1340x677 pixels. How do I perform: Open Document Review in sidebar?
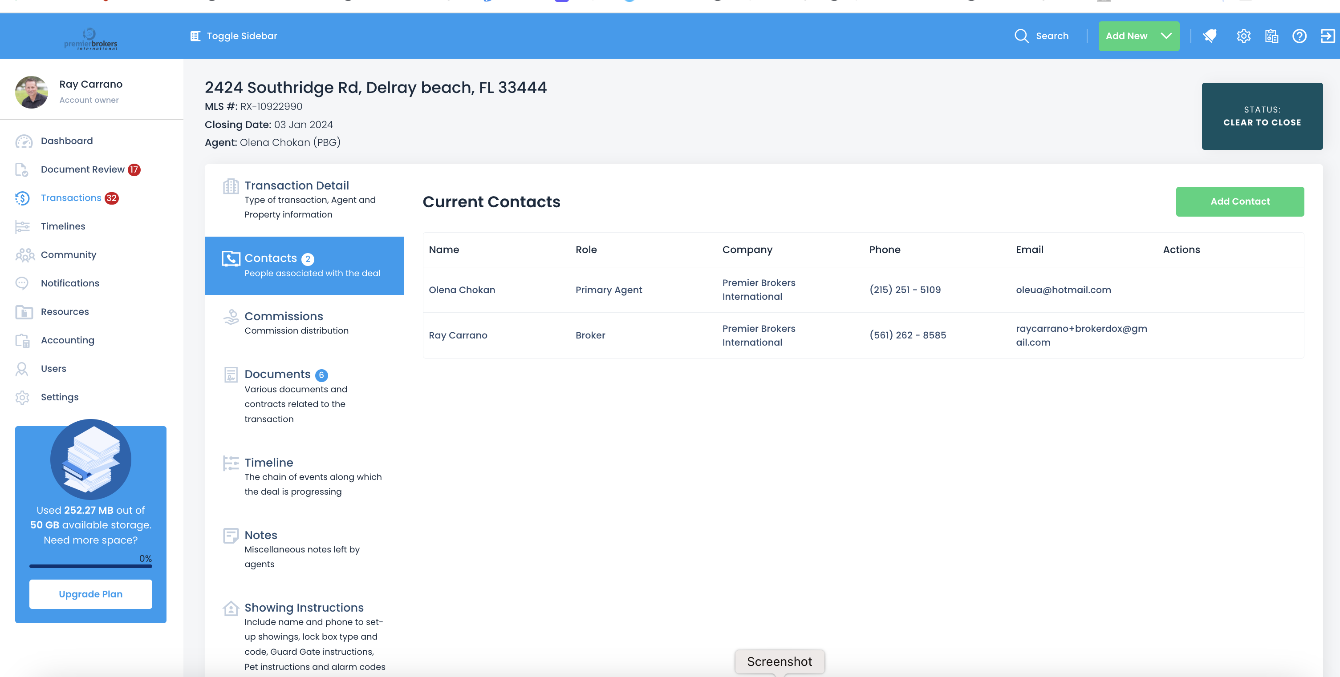click(83, 170)
